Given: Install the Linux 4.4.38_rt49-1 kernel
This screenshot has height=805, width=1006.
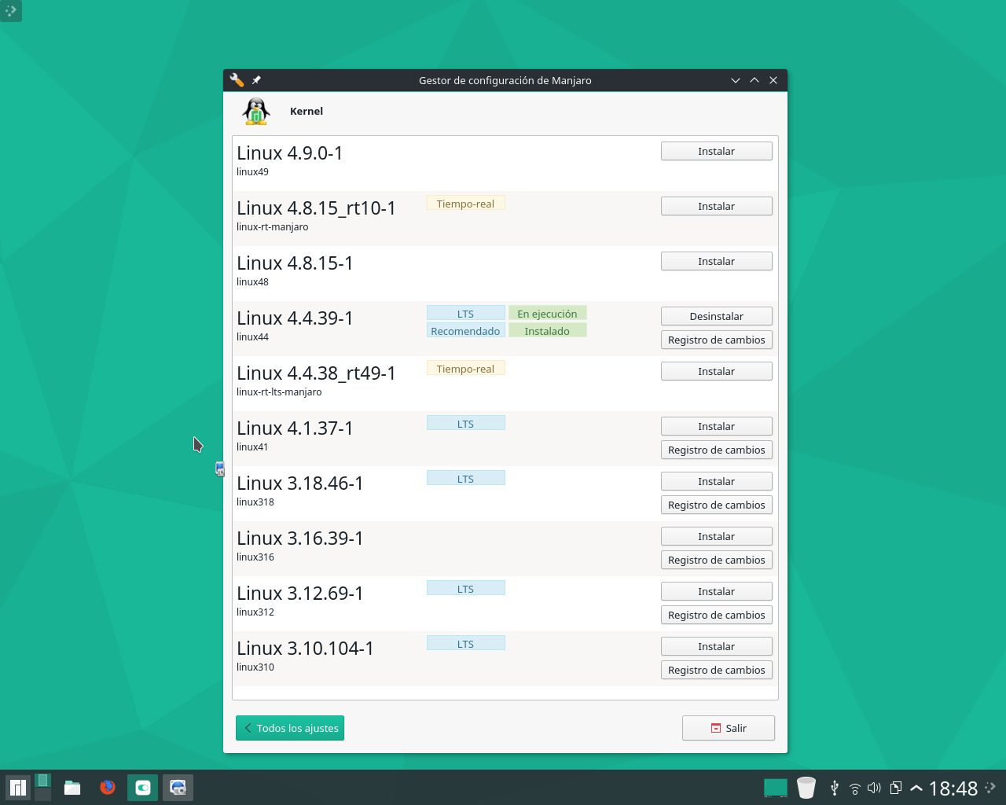Looking at the screenshot, I should point(717,371).
